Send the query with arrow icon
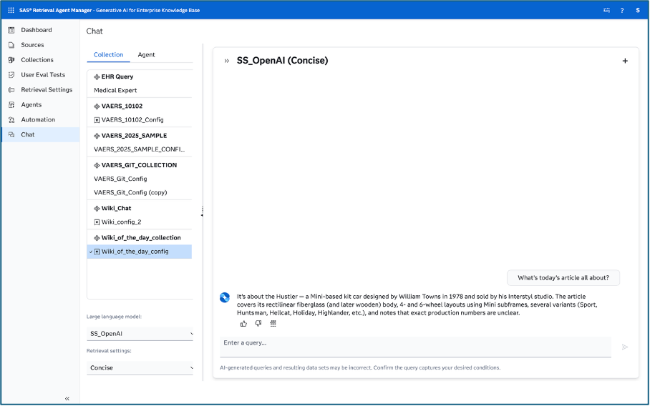This screenshot has height=406, width=650. [625, 347]
